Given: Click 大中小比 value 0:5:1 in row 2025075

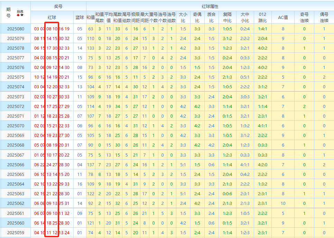Looking at the screenshot, I should point(245,77).
